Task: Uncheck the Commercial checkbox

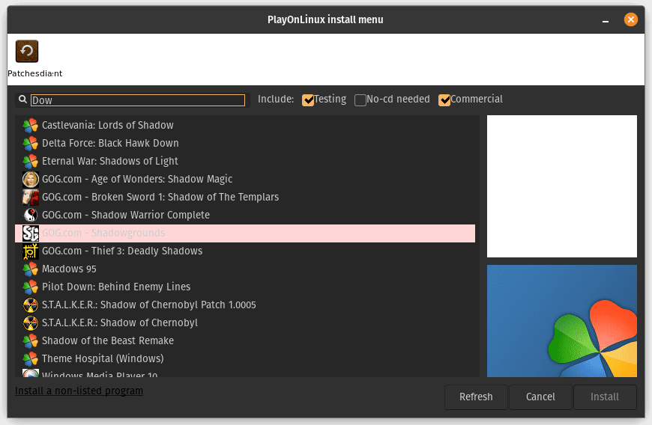Action: coord(444,100)
